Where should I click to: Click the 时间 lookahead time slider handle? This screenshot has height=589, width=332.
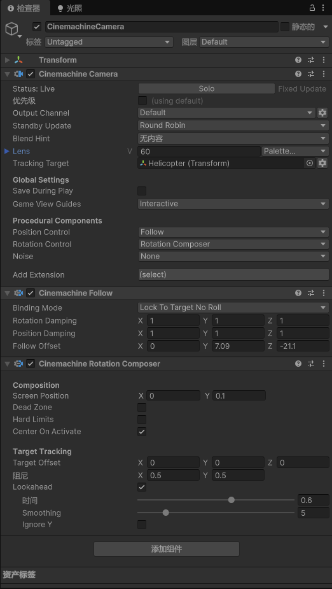[x=232, y=500]
